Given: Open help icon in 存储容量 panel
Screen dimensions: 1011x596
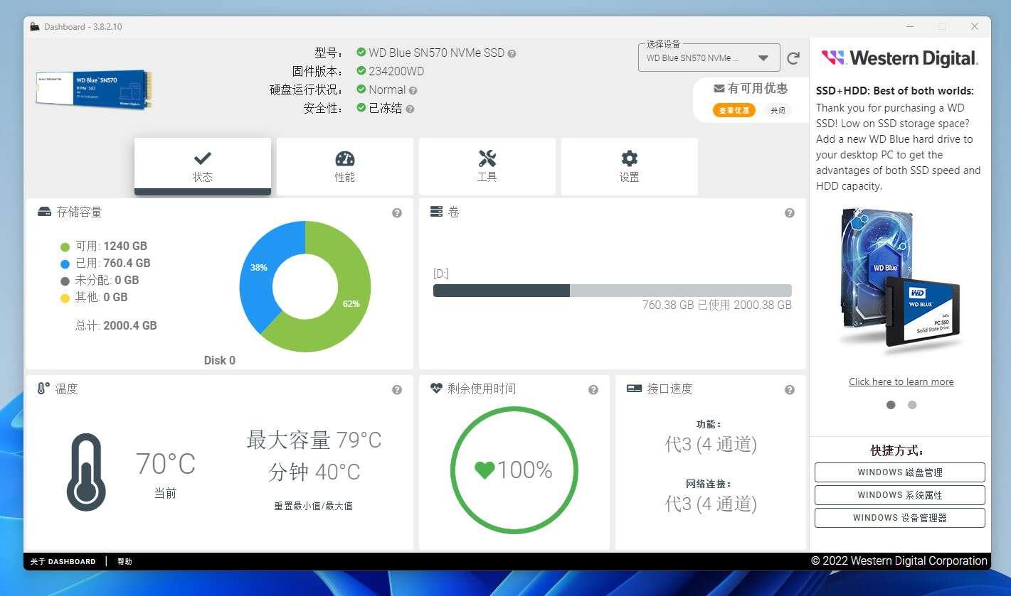Looking at the screenshot, I should tap(397, 212).
